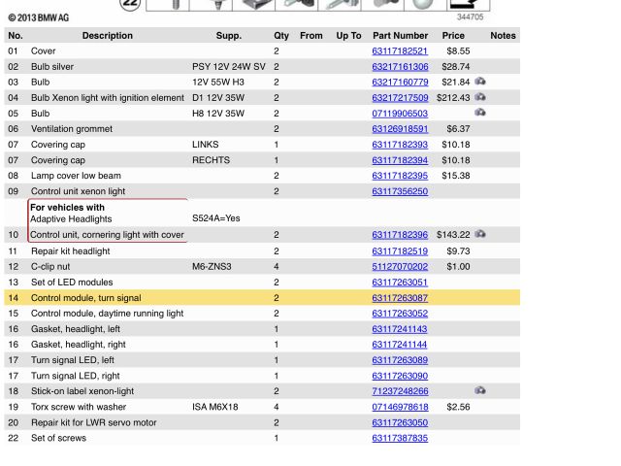Open part link 63126918591 for Ventilation grommet

click(x=400, y=129)
